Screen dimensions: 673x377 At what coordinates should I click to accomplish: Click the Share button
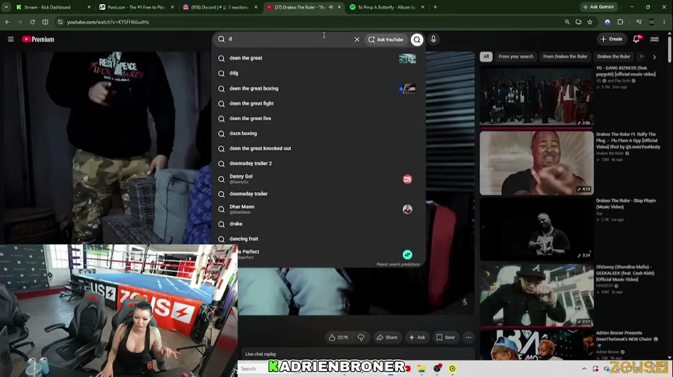pos(387,338)
